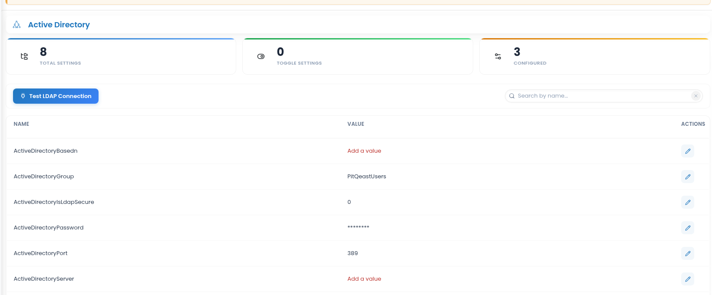Sort by the VALUE column header
This screenshot has width=712, height=295.
[x=356, y=124]
